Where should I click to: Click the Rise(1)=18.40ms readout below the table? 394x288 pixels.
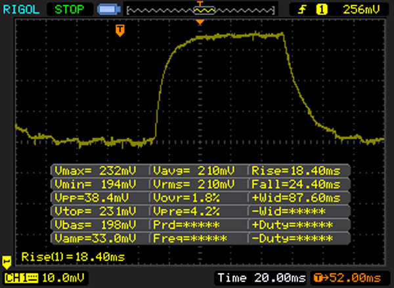tap(73, 257)
